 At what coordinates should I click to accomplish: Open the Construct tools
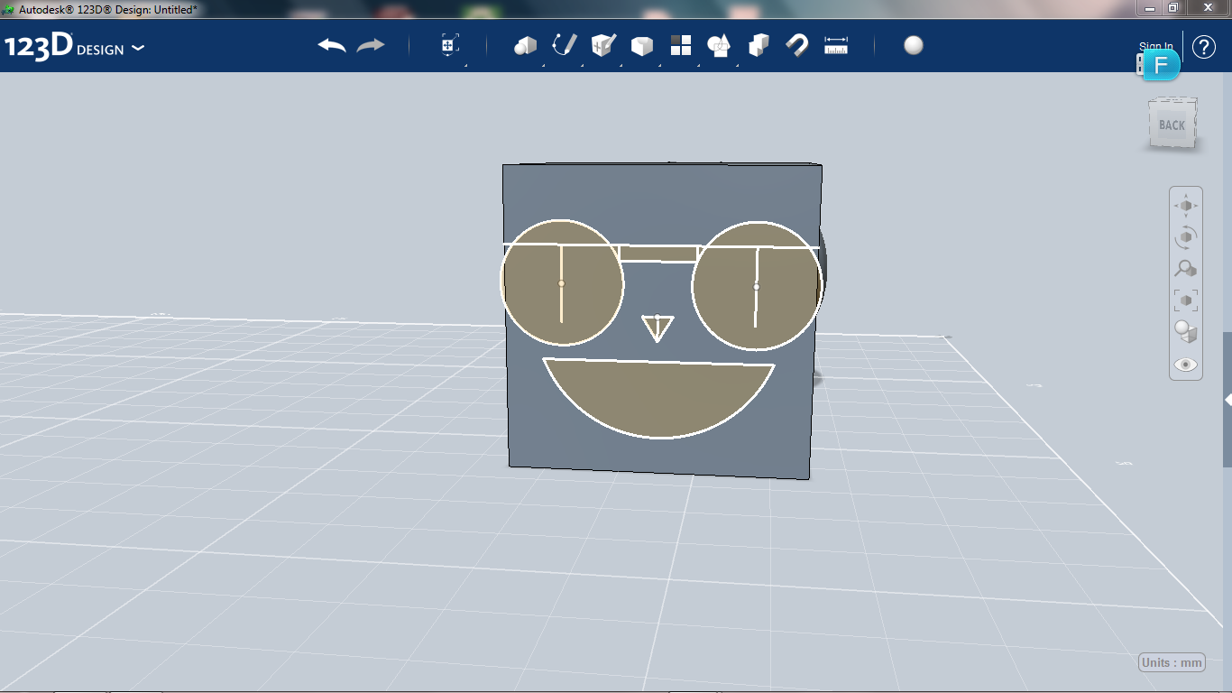pyautogui.click(x=603, y=45)
